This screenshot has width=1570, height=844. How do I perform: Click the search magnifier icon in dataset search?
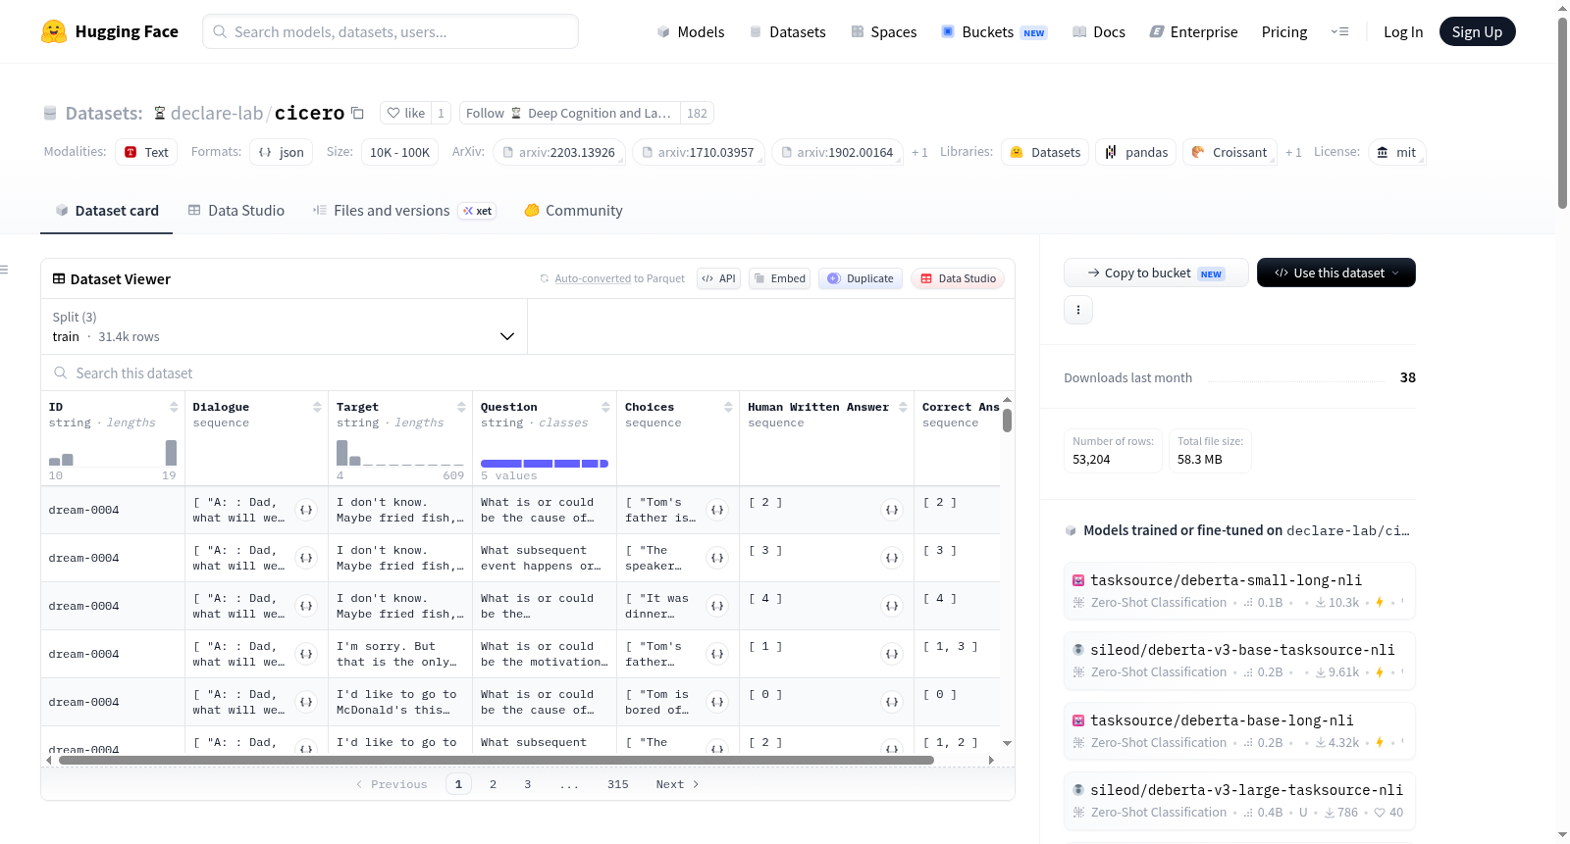[61, 373]
